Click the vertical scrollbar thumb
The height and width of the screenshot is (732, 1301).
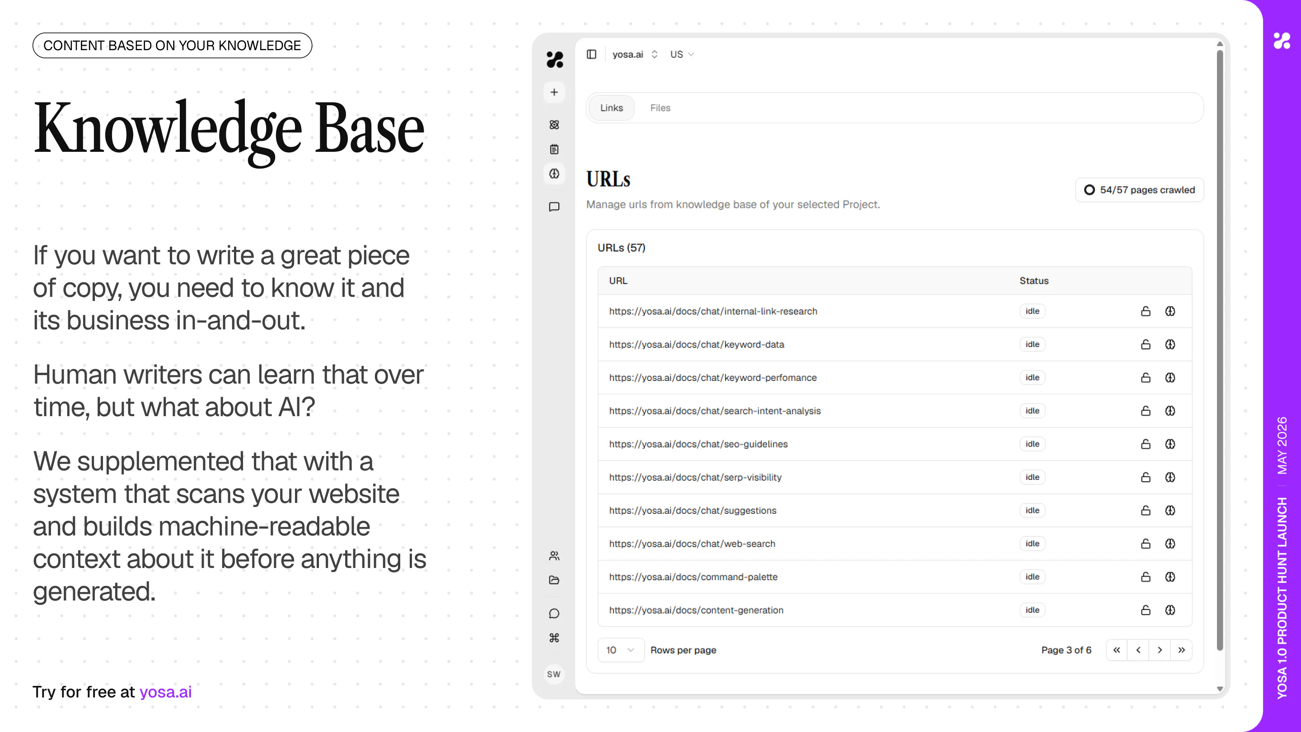click(x=1220, y=351)
